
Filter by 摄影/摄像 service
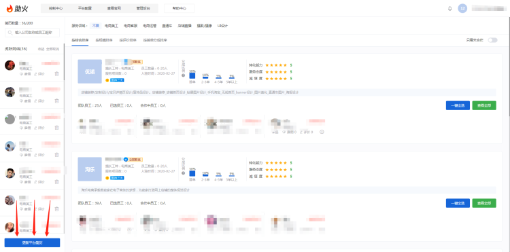[x=204, y=26]
